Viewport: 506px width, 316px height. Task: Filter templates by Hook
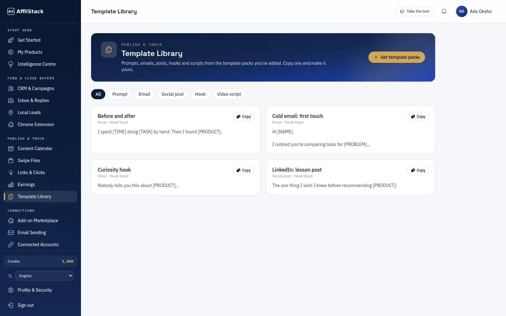tap(200, 94)
